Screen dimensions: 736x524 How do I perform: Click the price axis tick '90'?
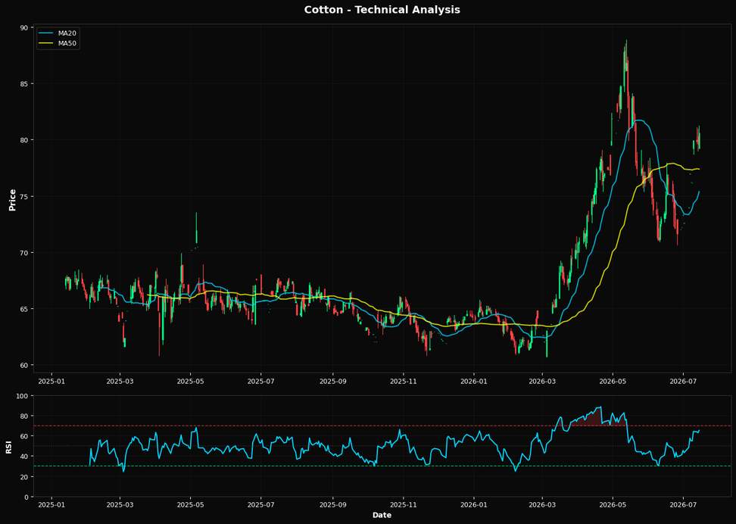[23, 28]
